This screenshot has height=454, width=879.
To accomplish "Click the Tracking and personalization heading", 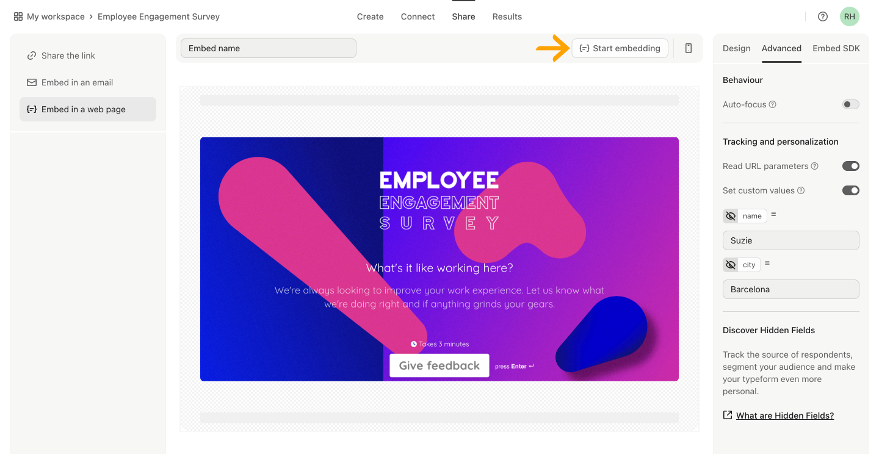I will 781,142.
